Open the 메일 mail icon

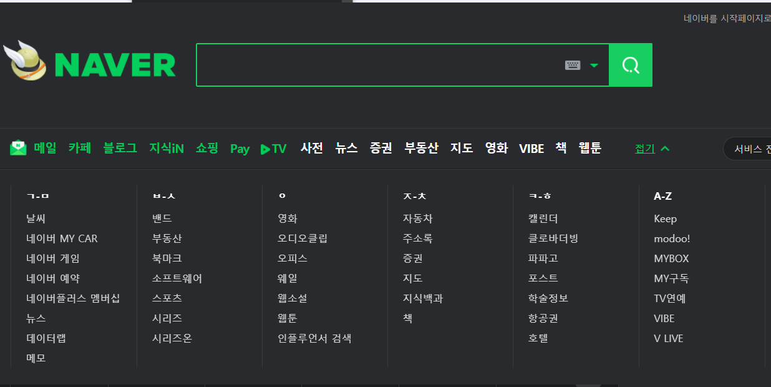click(18, 148)
